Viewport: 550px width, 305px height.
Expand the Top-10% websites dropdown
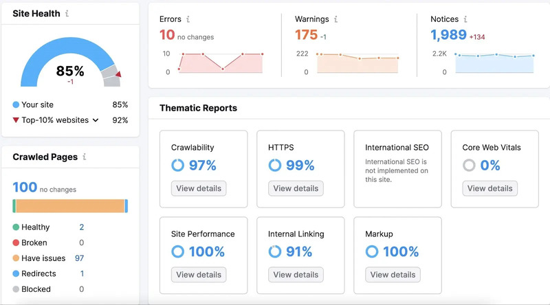(x=96, y=120)
